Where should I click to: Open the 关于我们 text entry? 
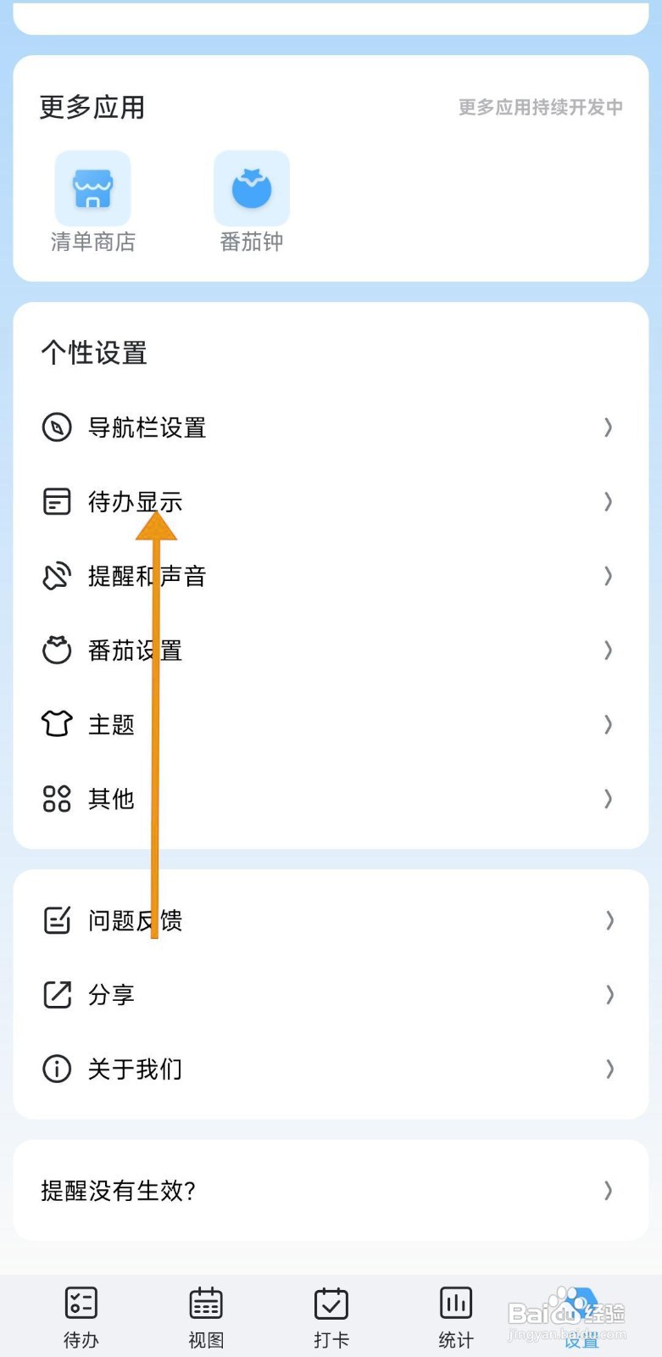click(x=135, y=1069)
